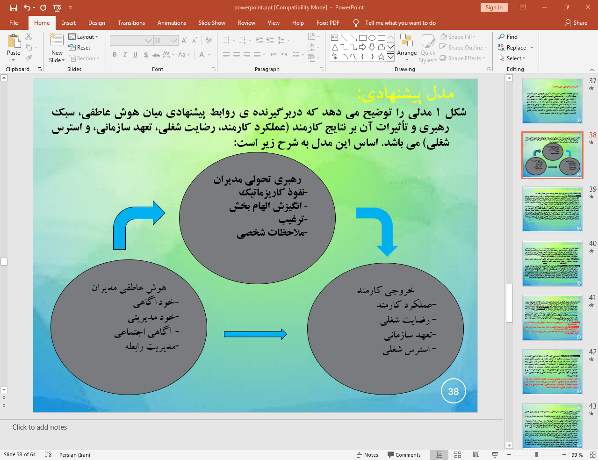Toggle Italic formatting
The height and width of the screenshot is (460, 598).
(x=125, y=55)
